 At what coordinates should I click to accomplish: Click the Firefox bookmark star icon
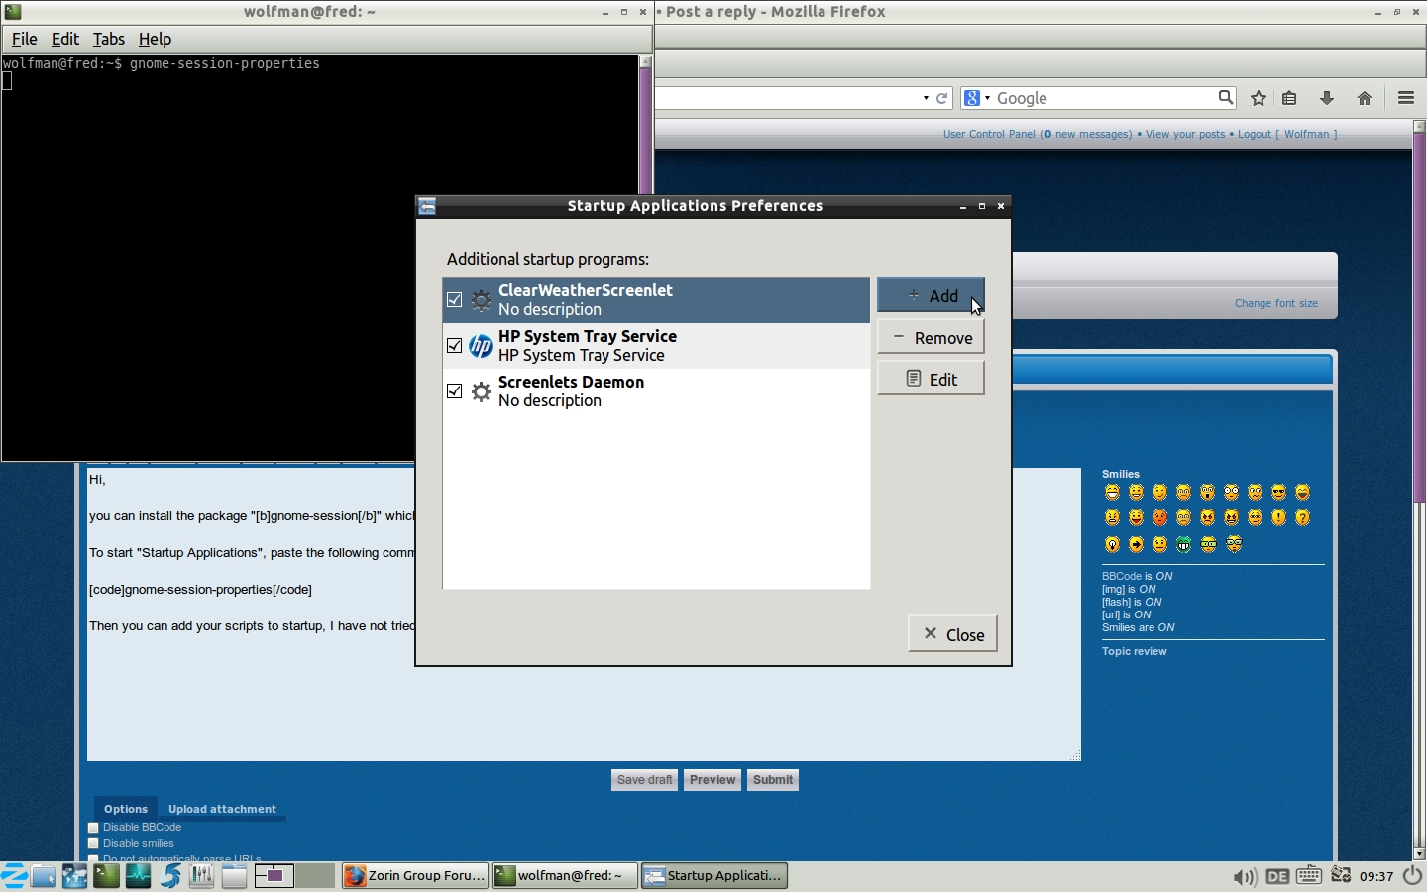click(1259, 98)
